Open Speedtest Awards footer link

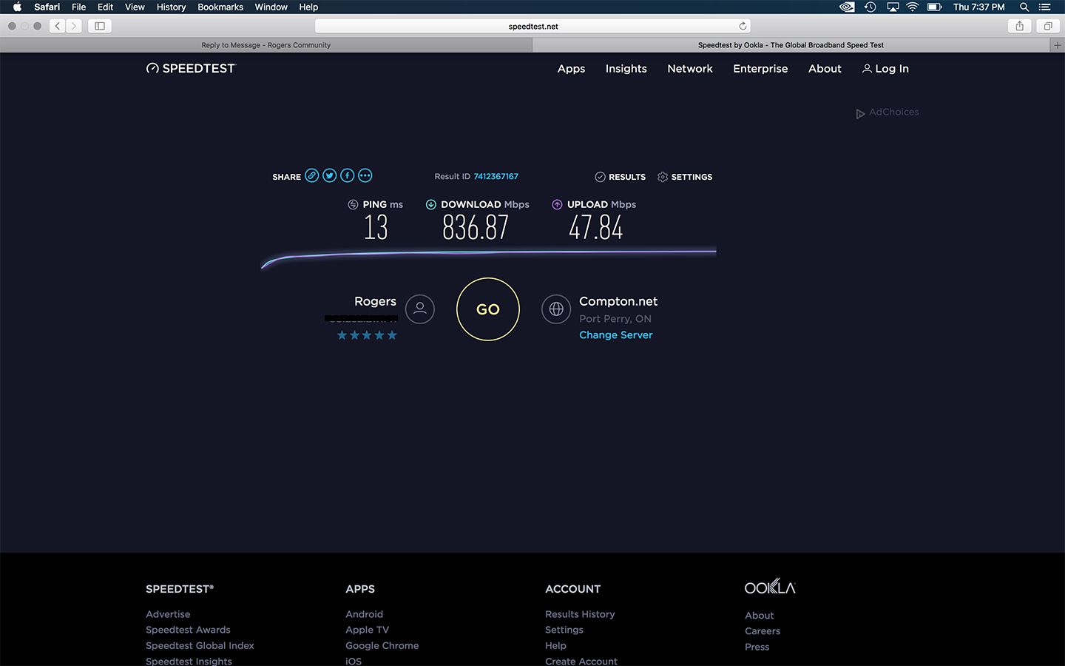pyautogui.click(x=188, y=630)
